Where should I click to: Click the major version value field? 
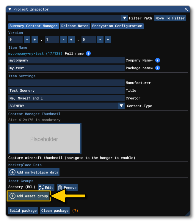pos(15,39)
